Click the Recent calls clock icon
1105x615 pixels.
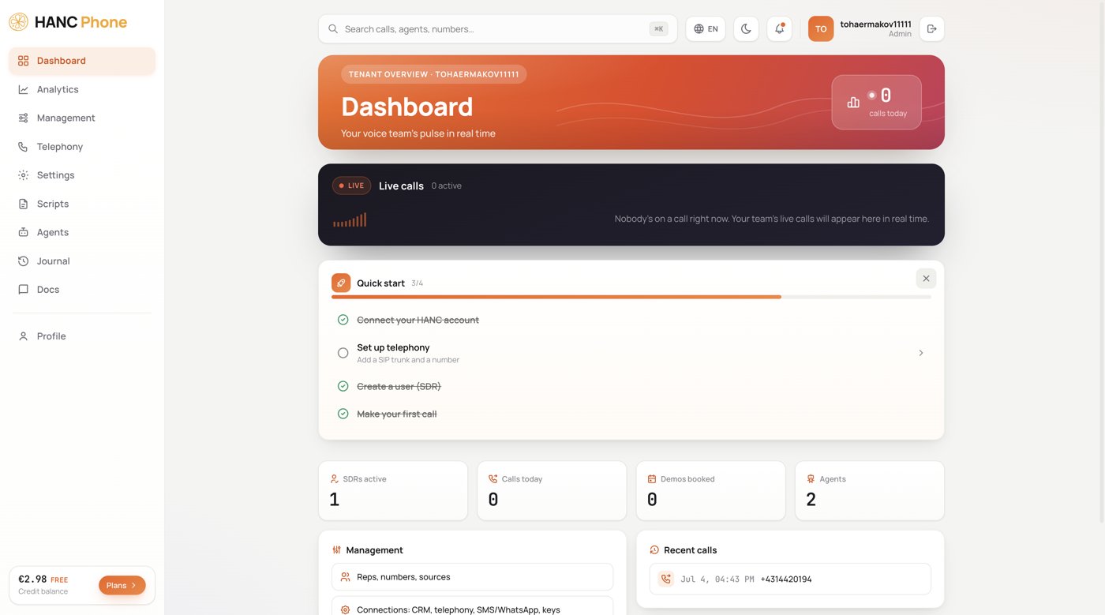click(654, 550)
